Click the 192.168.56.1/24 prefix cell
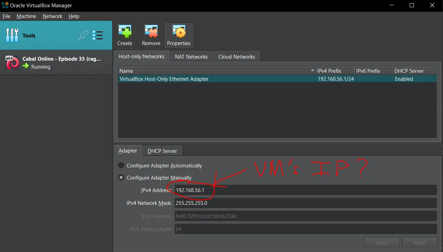Screen dimensions: 443x252 [336, 79]
